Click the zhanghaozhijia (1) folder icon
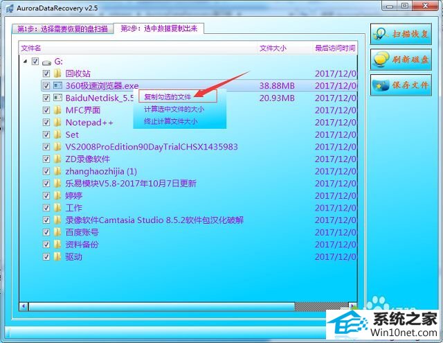 tap(57, 171)
